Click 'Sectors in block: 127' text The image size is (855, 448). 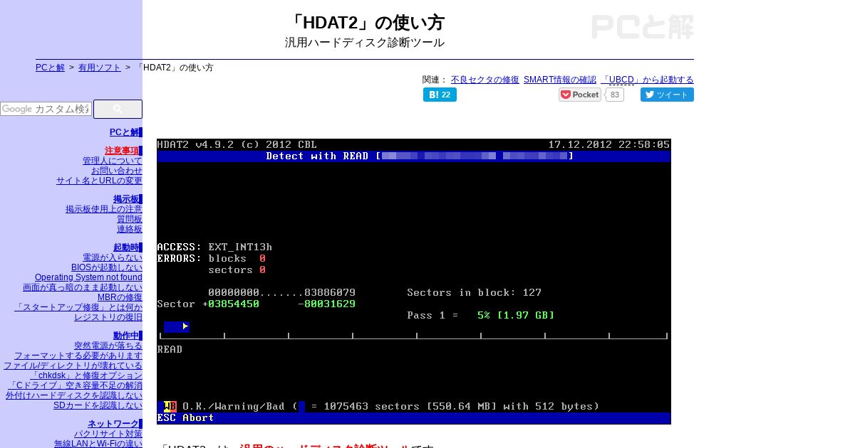[474, 292]
